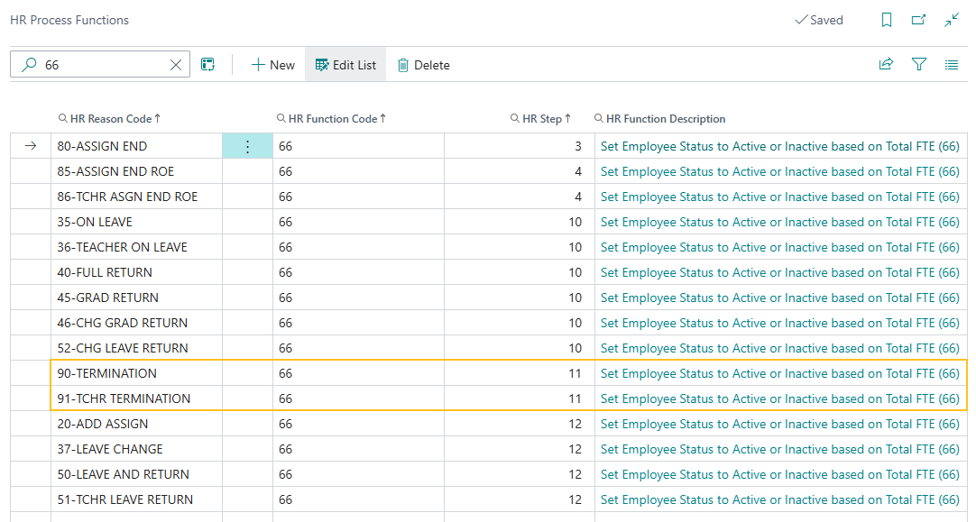Click the Delete action
This screenshot has height=522, width=976.
(423, 64)
